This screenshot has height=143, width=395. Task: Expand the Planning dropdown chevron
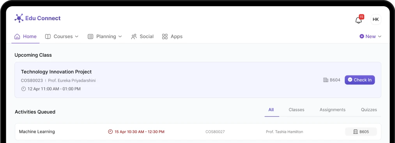click(x=120, y=37)
